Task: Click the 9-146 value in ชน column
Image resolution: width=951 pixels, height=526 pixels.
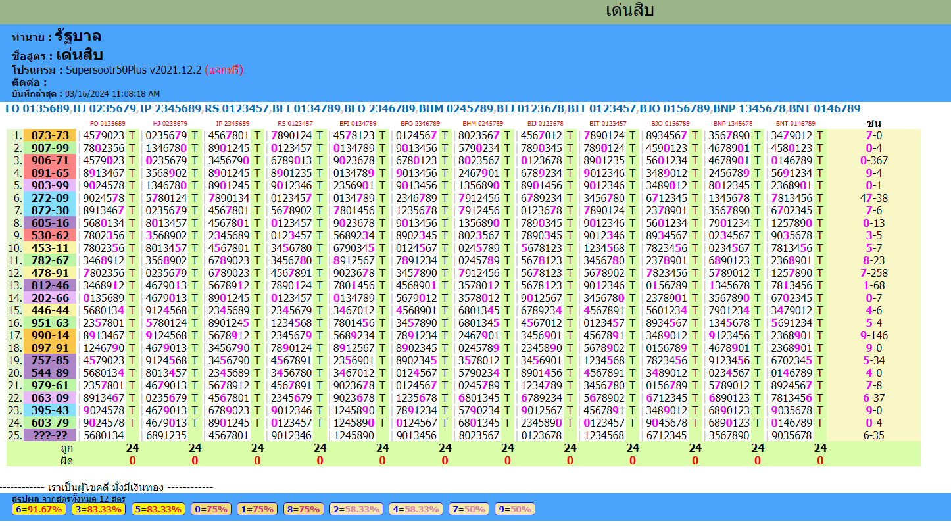Action: point(873,335)
